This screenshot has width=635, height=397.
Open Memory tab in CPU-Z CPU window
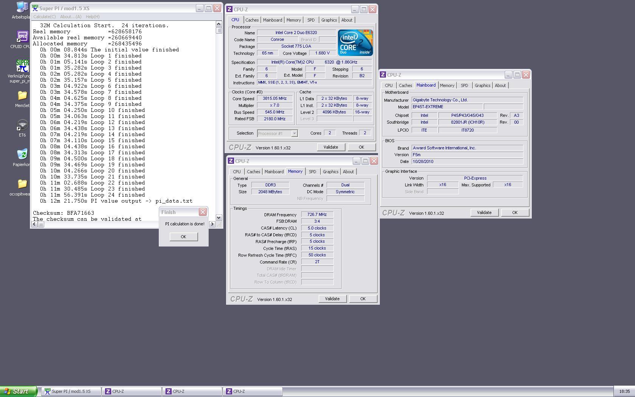[294, 20]
